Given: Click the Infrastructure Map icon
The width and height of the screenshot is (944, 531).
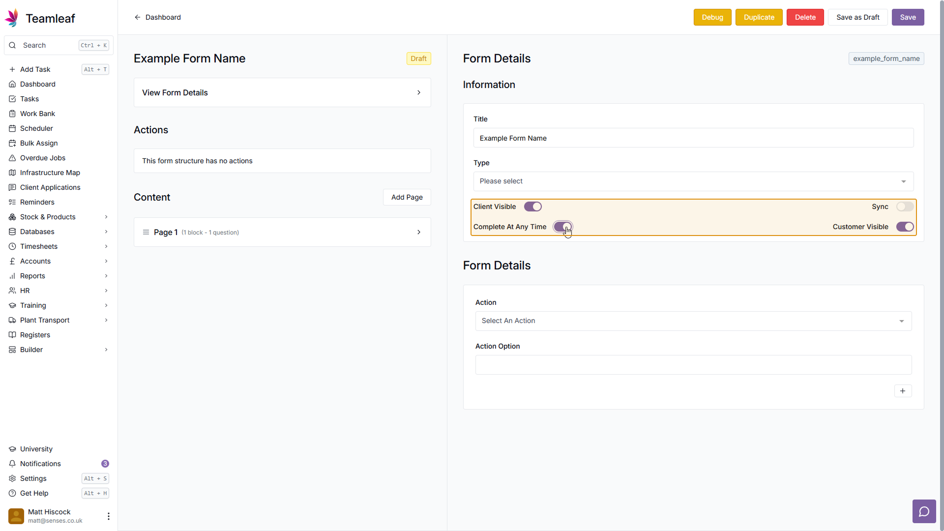Looking at the screenshot, I should point(12,173).
